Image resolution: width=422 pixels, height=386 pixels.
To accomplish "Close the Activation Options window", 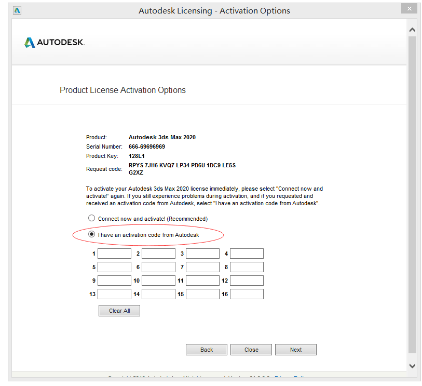I will click(409, 9).
